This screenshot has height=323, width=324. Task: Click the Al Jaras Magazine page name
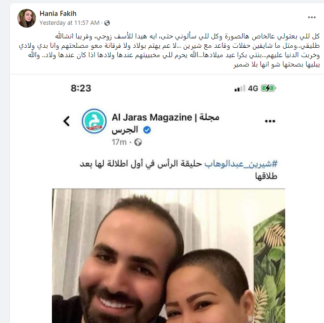[166, 123]
